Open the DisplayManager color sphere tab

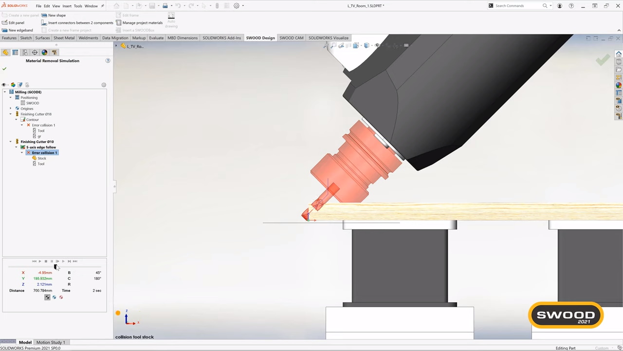pos(44,53)
